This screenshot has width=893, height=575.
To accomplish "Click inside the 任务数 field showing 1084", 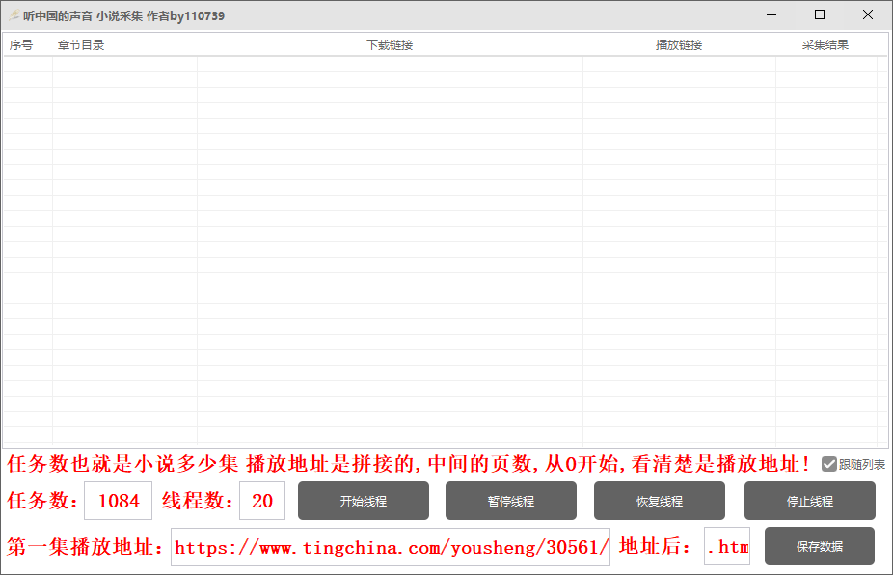I will click(x=118, y=501).
